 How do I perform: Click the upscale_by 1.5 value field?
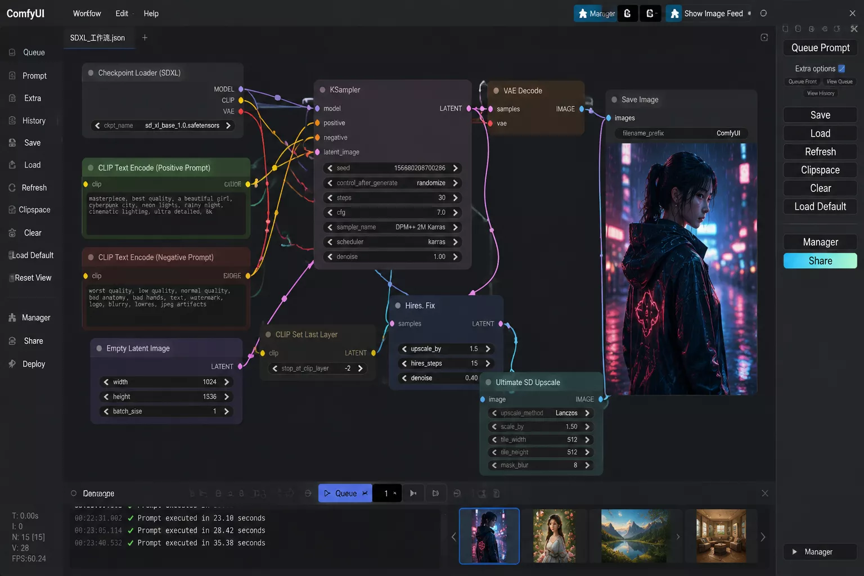446,349
